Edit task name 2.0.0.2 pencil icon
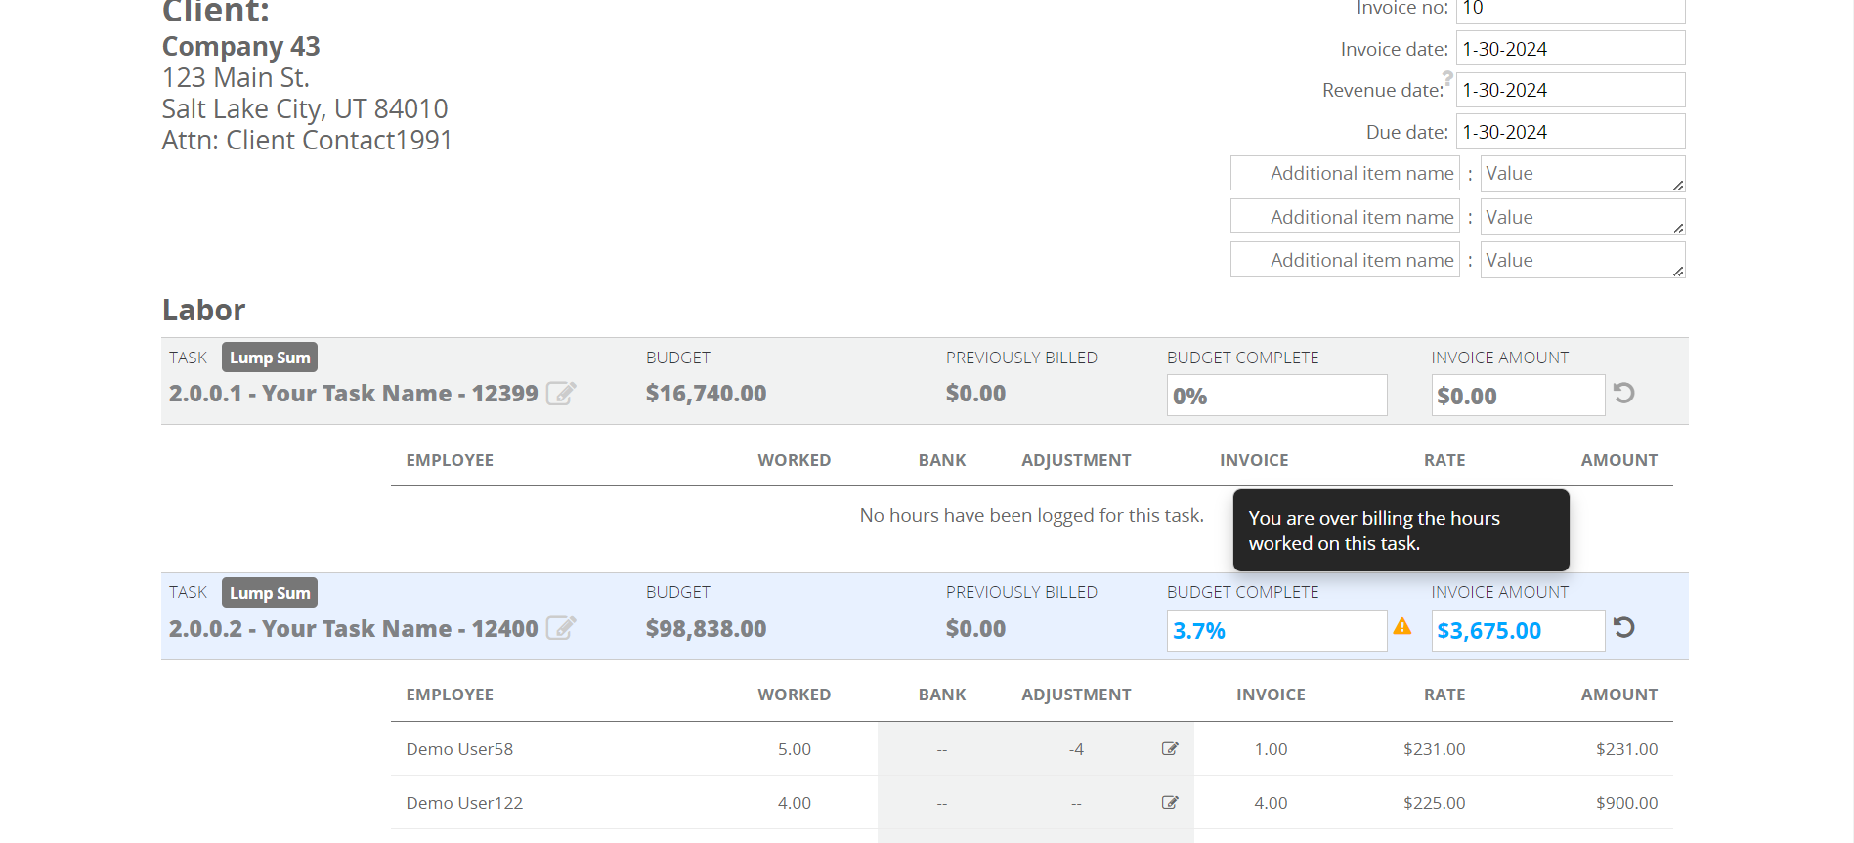This screenshot has height=843, width=1854. coord(561,627)
